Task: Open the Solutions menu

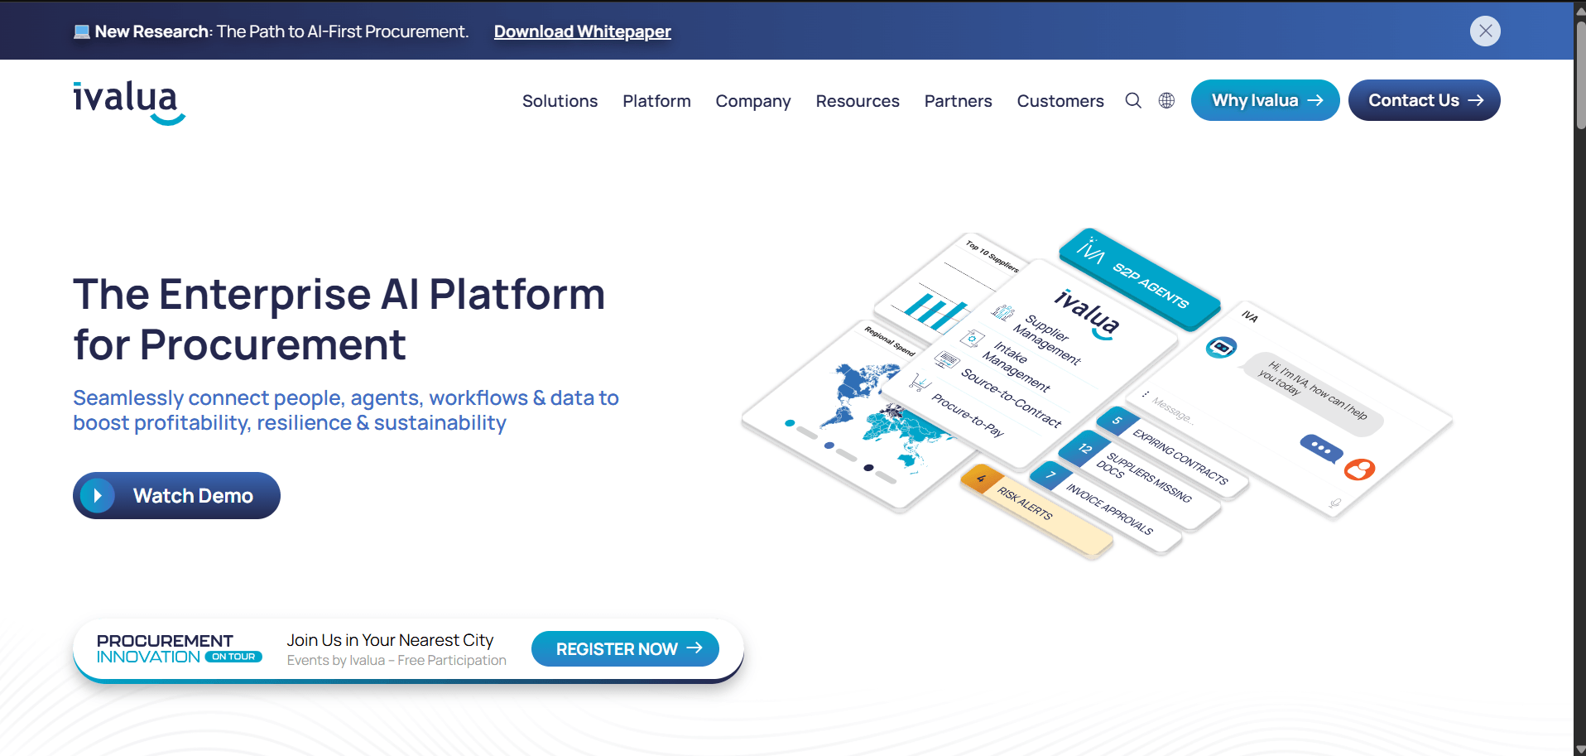Action: 560,101
